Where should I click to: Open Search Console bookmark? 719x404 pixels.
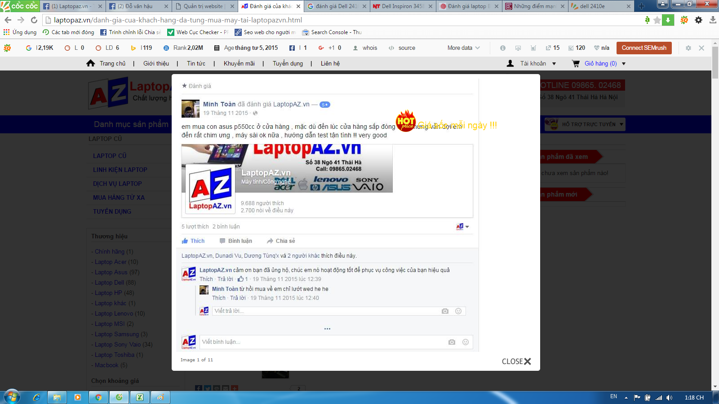pos(332,32)
